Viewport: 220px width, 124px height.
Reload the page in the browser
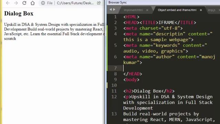24,3
